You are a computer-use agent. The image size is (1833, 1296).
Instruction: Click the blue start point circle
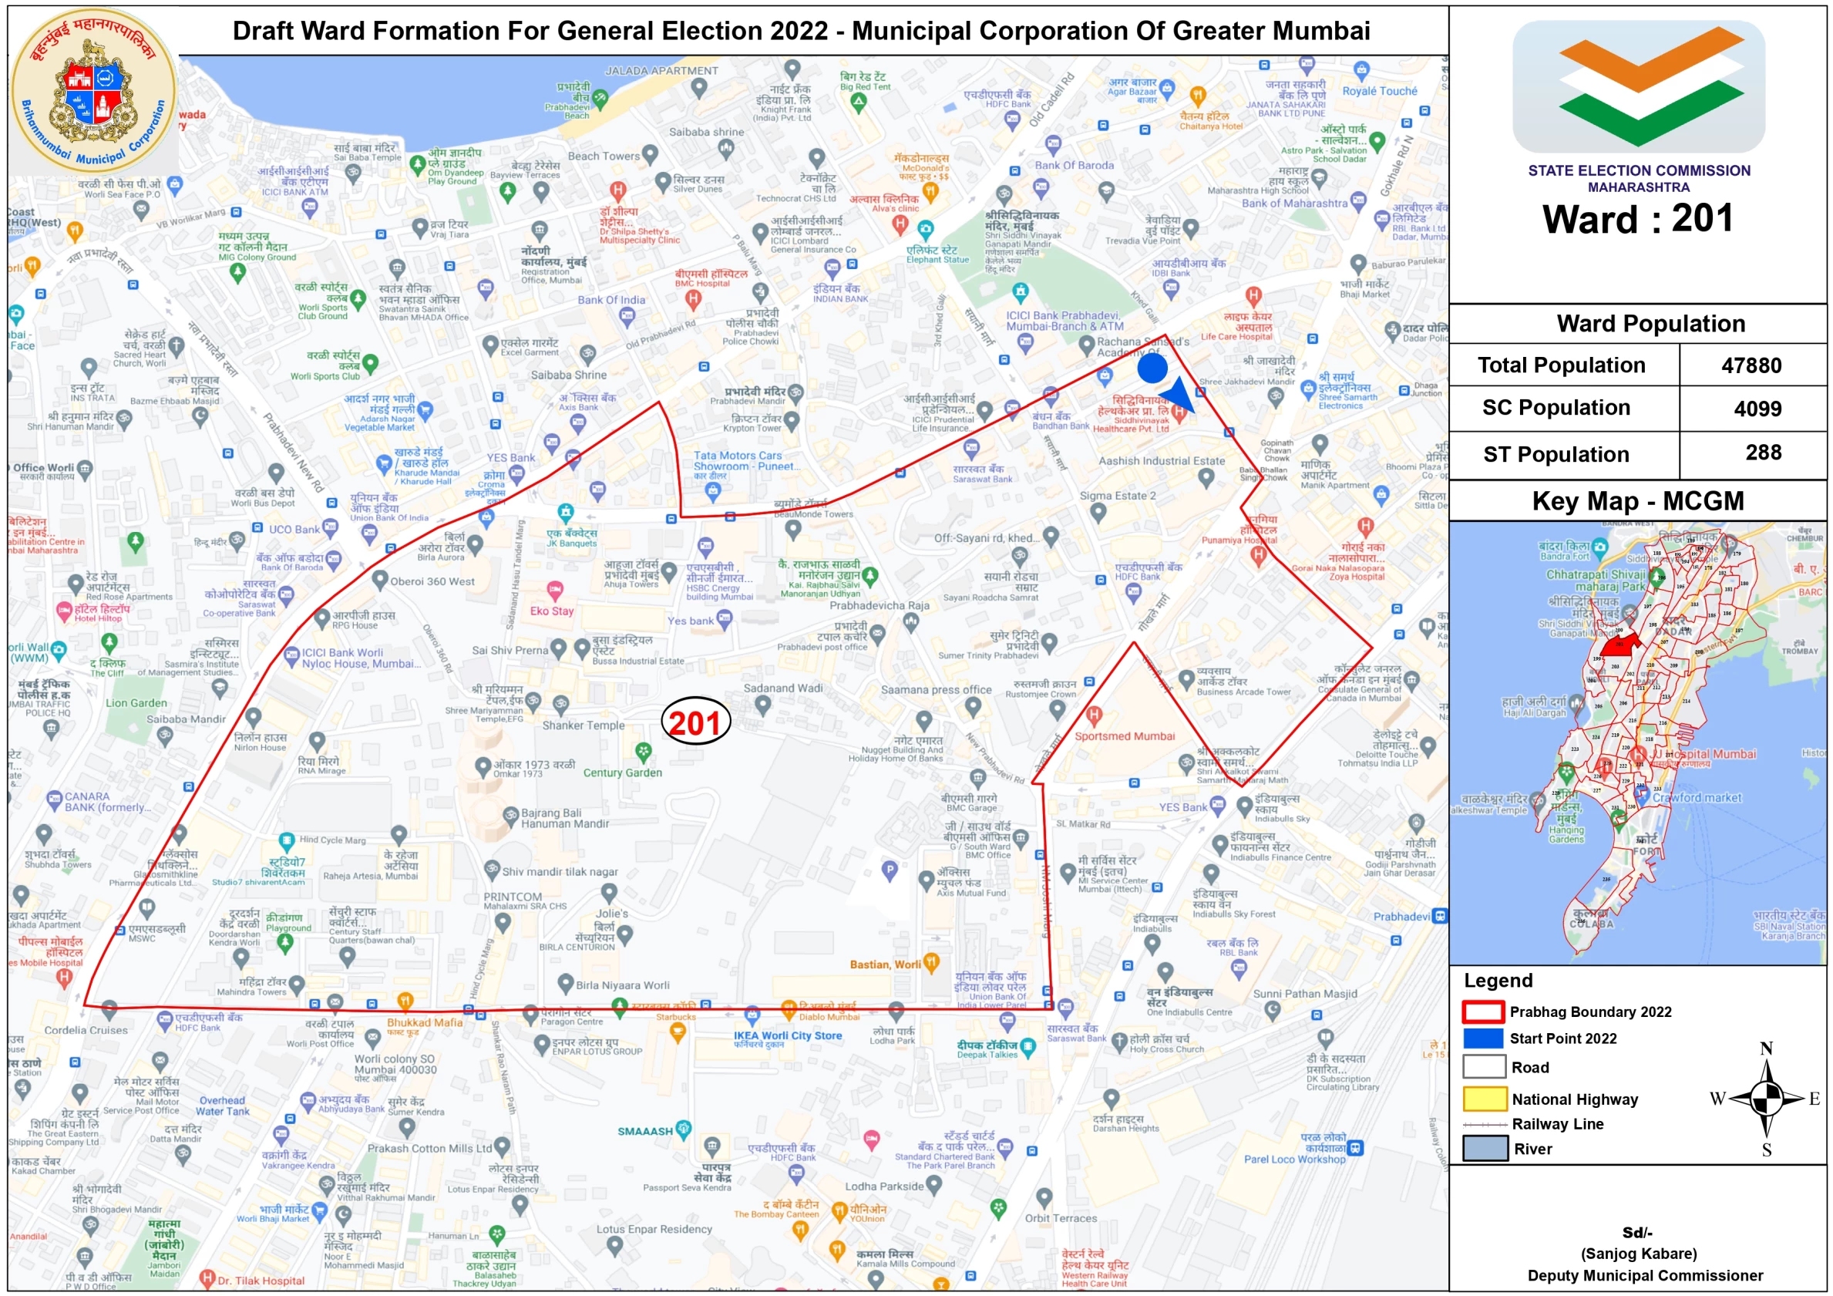(x=1152, y=368)
